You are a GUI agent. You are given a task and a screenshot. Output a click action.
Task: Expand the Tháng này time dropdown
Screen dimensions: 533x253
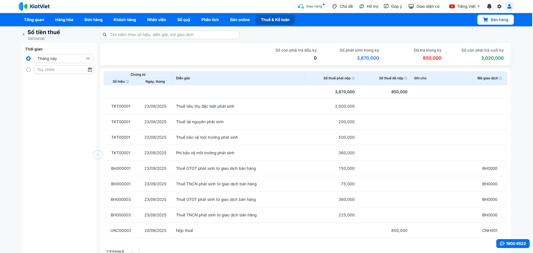(x=64, y=59)
